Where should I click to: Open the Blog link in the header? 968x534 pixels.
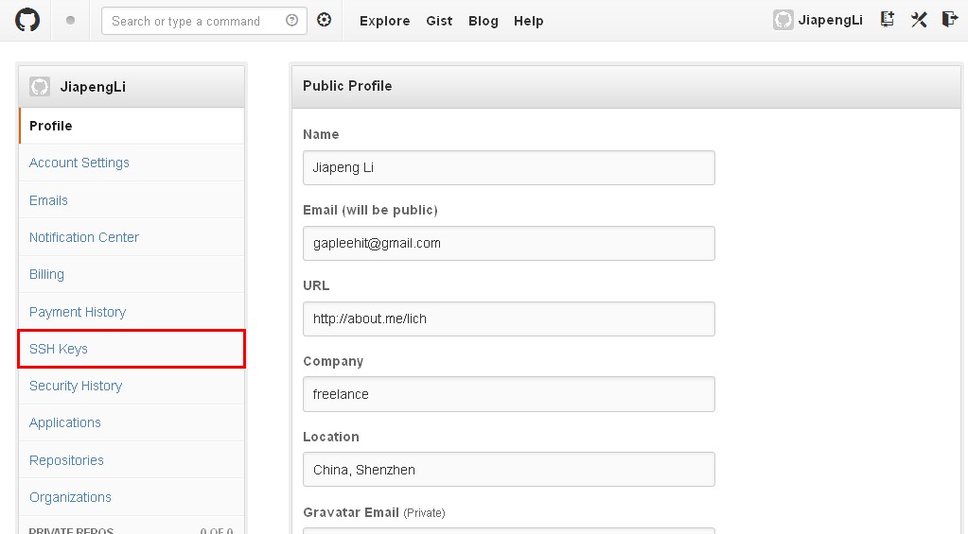(x=483, y=21)
